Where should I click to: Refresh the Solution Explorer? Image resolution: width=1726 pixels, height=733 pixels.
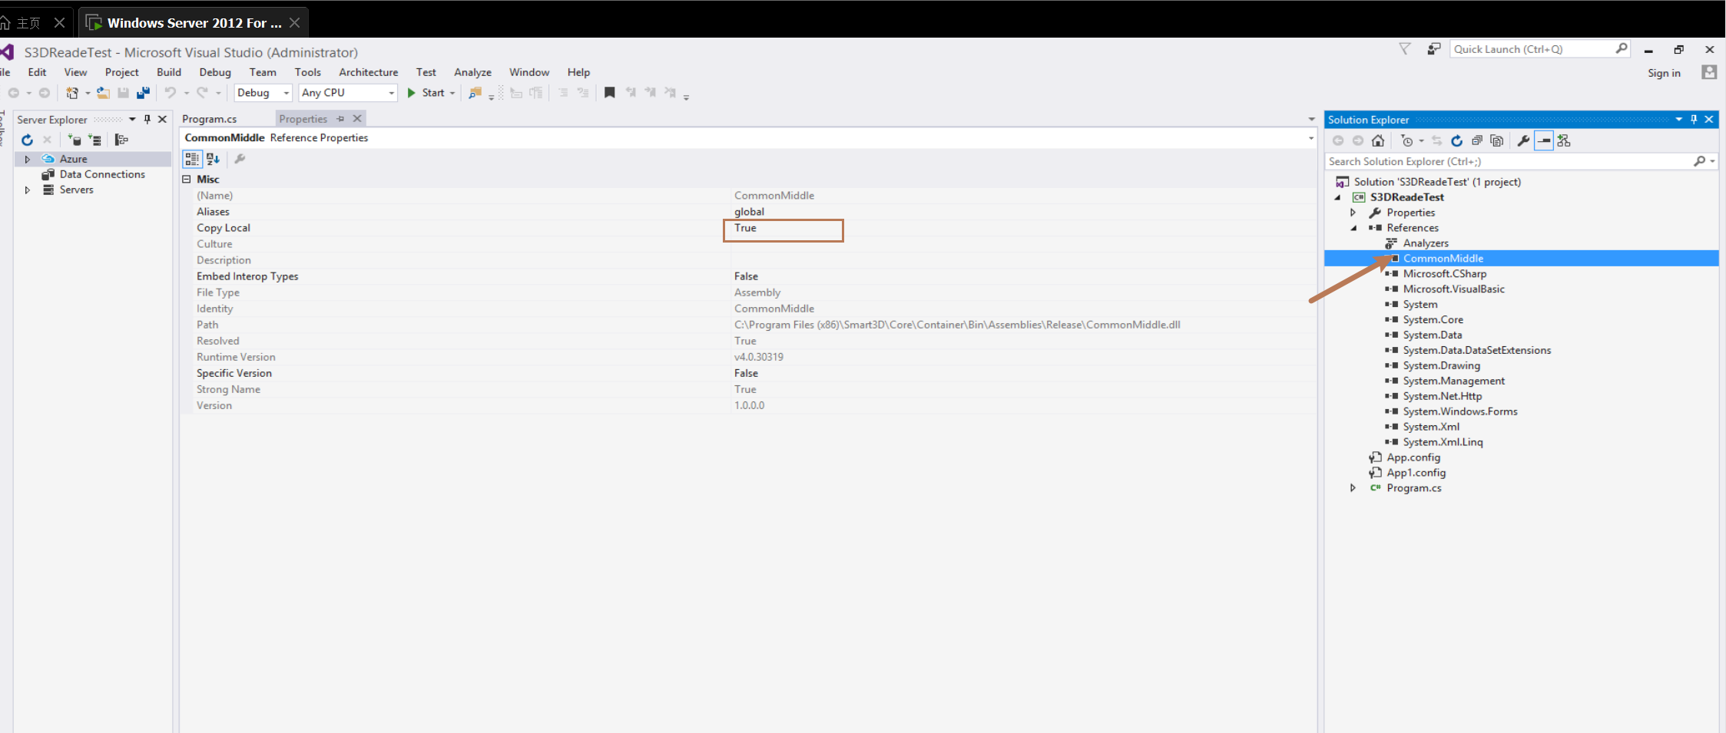tap(1456, 140)
